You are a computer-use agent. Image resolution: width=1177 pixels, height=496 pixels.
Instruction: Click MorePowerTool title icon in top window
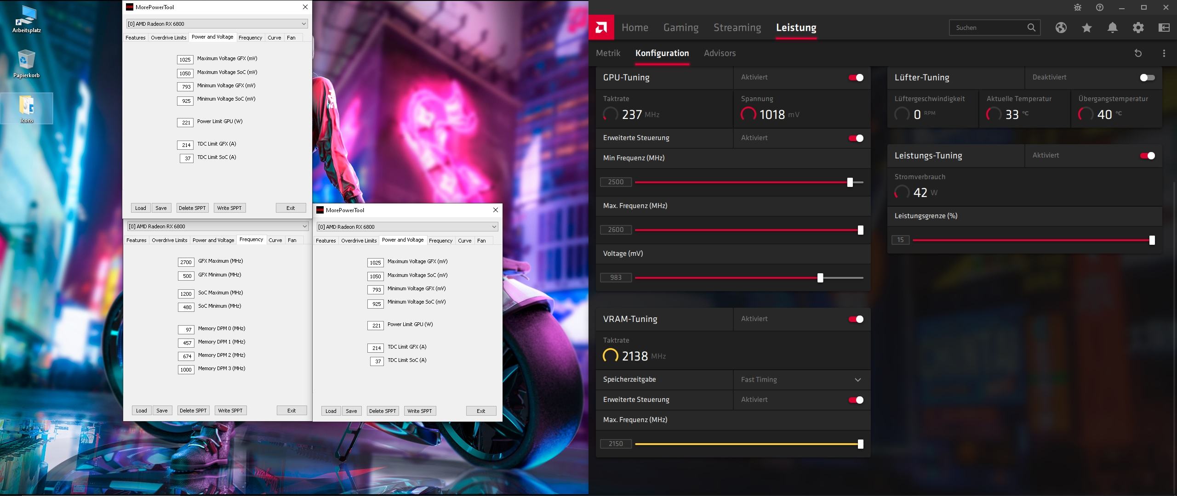(130, 7)
